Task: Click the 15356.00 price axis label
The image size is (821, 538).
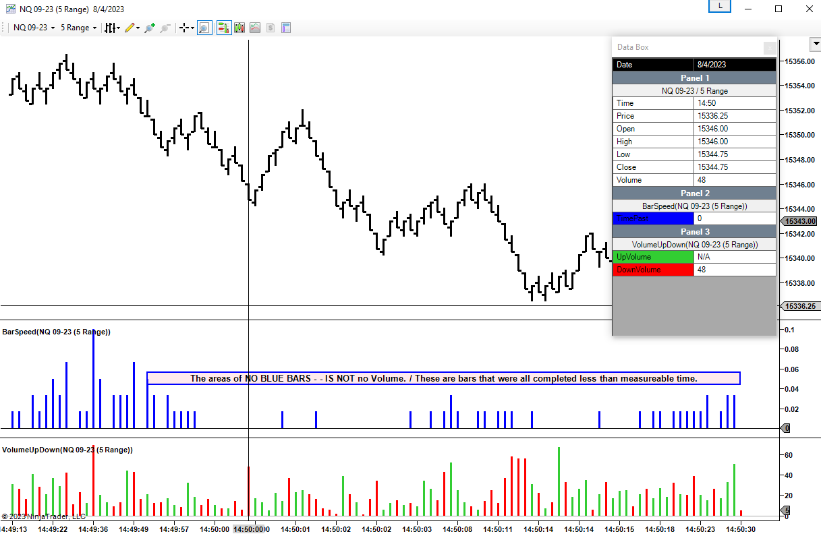Action: (x=800, y=61)
